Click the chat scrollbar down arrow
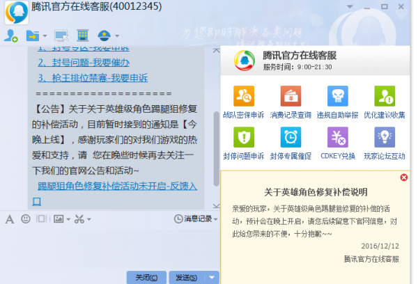This screenshot has width=418, height=284. 217,205
